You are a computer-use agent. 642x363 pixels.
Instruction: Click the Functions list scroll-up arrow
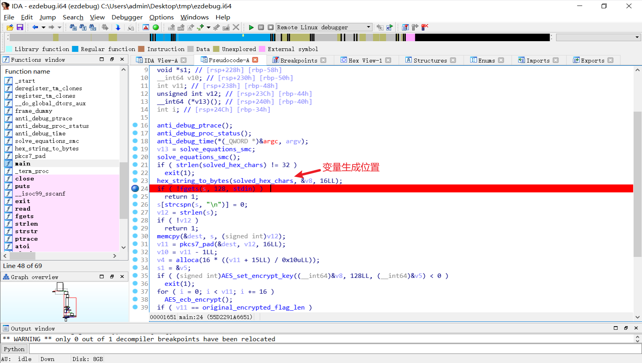tap(124, 70)
